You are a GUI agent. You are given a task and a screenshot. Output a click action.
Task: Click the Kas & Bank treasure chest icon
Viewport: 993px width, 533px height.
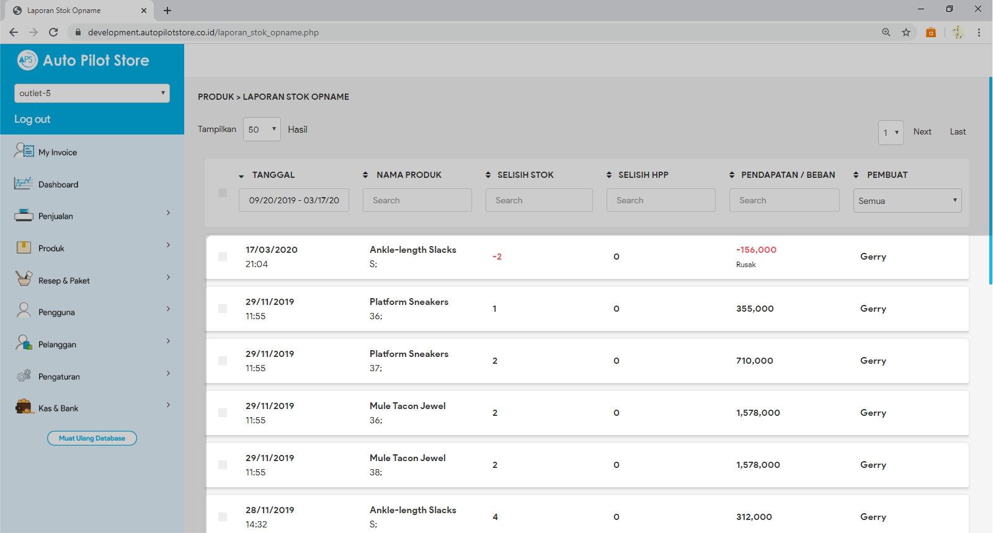(24, 407)
